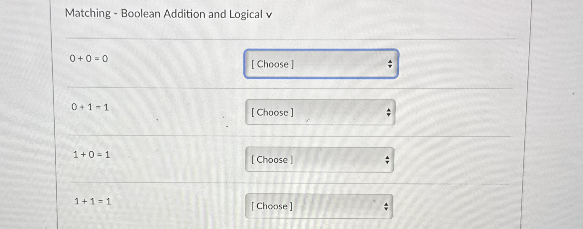Open the dropdown next to 1 + 1 = 1
Viewport: 583px width, 229px height.
319,206
